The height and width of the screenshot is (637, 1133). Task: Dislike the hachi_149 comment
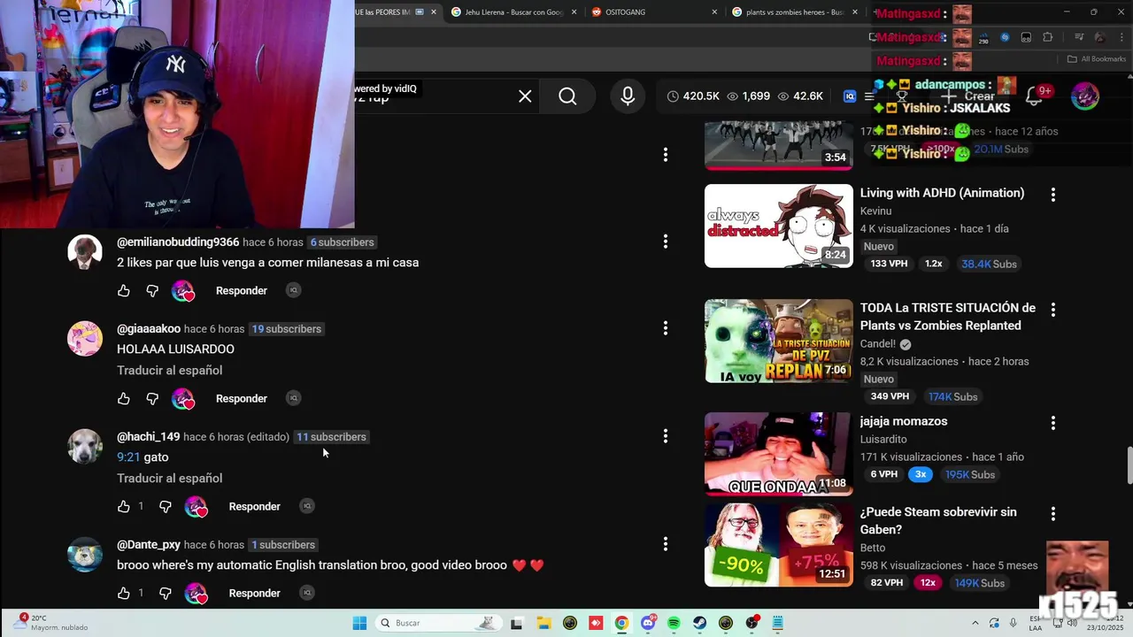pos(166,506)
